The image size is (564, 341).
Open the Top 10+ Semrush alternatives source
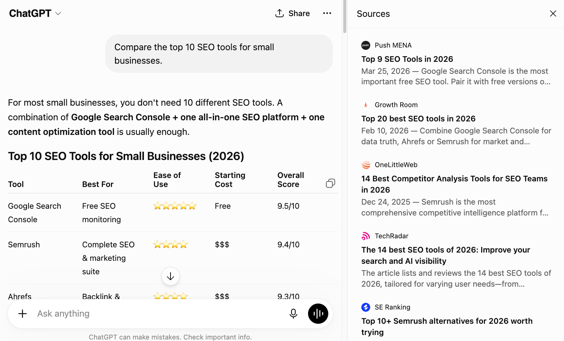point(447,326)
